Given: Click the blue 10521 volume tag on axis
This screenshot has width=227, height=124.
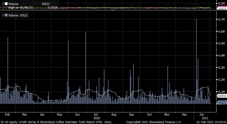Looking at the screenshot, I should pos(222,102).
